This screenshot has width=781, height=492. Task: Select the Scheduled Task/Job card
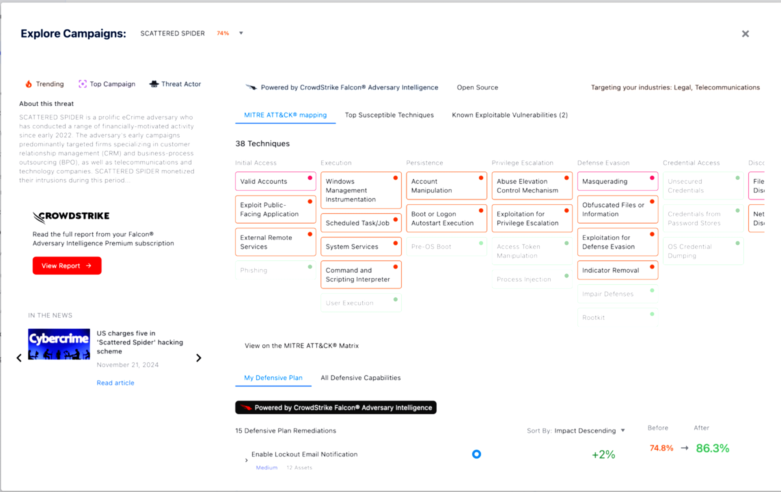point(361,223)
